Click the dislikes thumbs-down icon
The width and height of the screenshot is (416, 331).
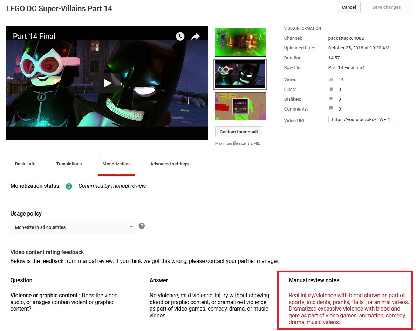(x=331, y=99)
